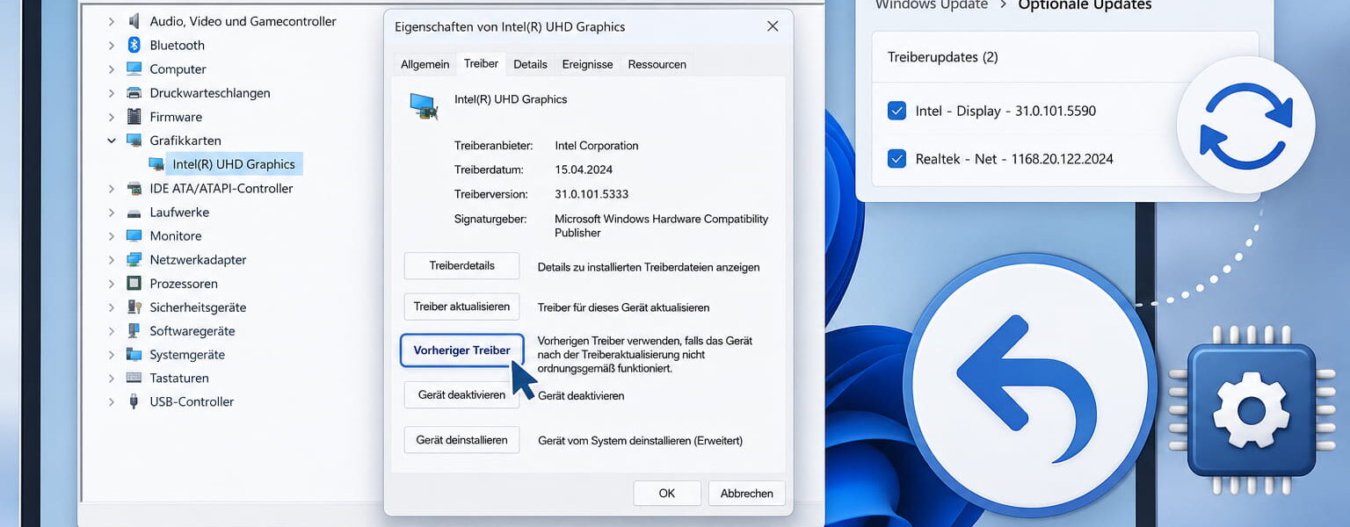This screenshot has height=527, width=1350.
Task: Click the Intel(R) UHD Graphics device icon in tree
Action: pos(156,163)
